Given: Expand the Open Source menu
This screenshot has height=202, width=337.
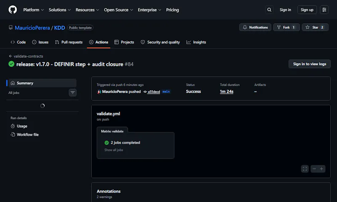Looking at the screenshot, I should pos(118,10).
